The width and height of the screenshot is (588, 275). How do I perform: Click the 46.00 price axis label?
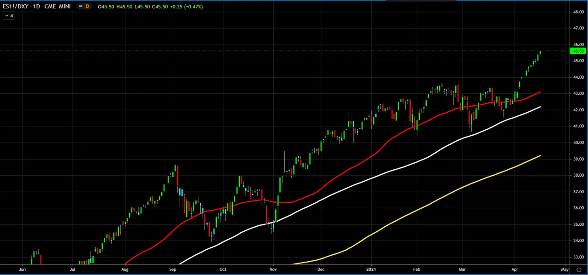point(578,45)
